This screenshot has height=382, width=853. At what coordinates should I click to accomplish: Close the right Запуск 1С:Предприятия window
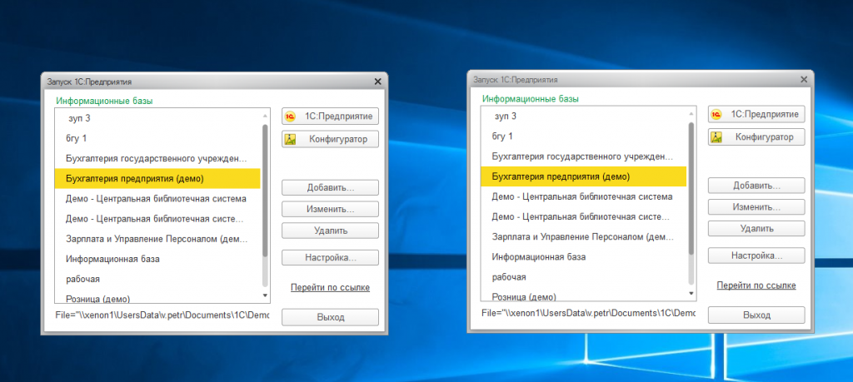tap(804, 79)
